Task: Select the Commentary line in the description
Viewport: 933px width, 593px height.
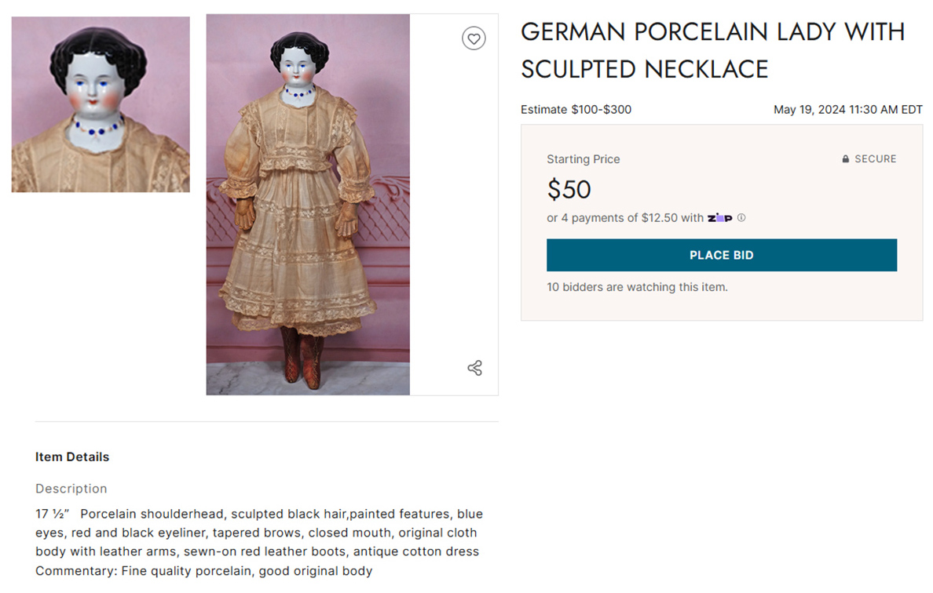Action: tap(203, 570)
